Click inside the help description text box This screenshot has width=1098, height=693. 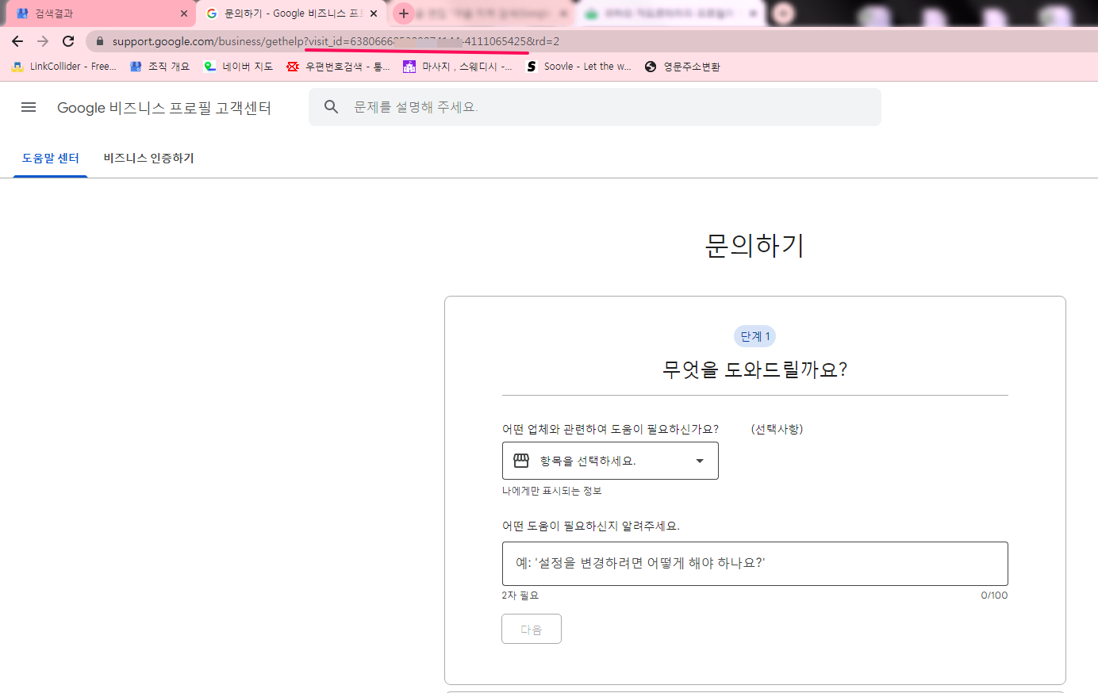click(754, 563)
